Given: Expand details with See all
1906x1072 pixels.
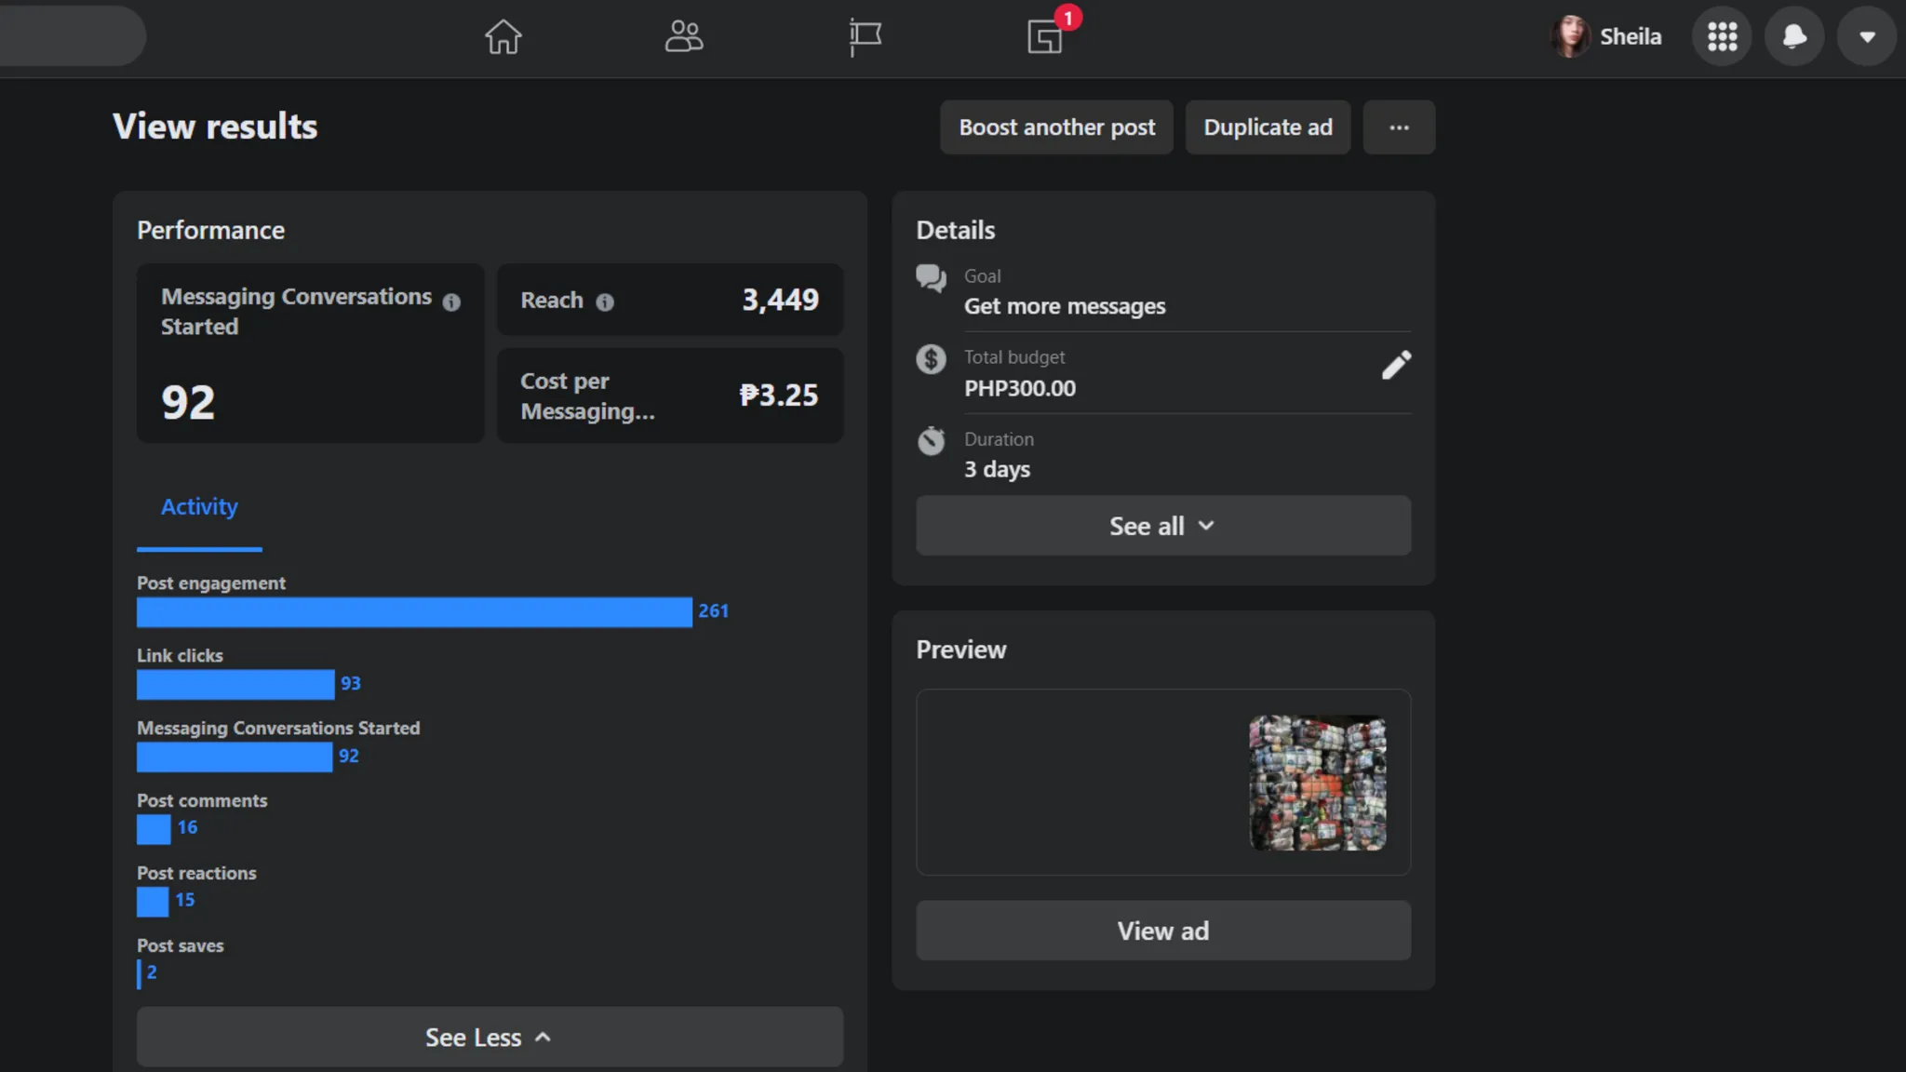Looking at the screenshot, I should pyautogui.click(x=1162, y=526).
